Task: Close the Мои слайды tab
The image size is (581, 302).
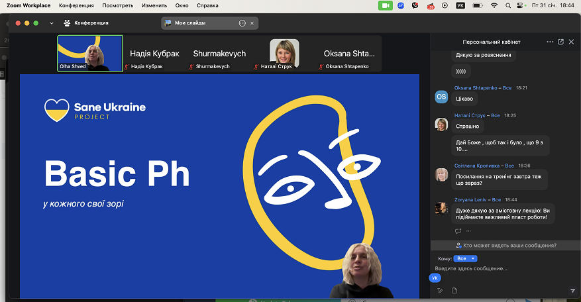Action: click(x=252, y=23)
